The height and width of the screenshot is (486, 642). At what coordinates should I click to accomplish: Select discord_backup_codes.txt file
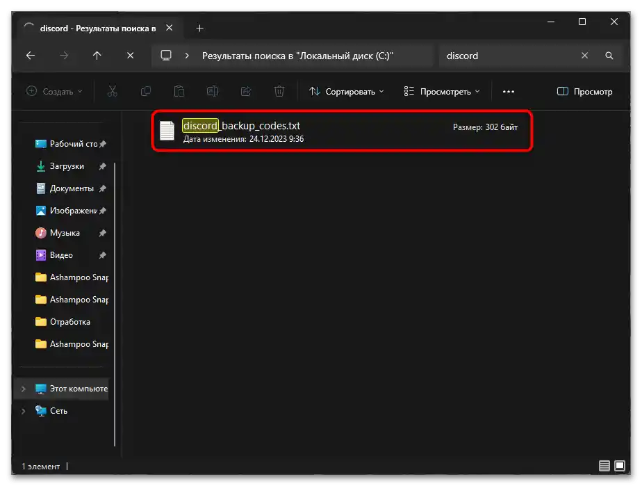click(342, 131)
